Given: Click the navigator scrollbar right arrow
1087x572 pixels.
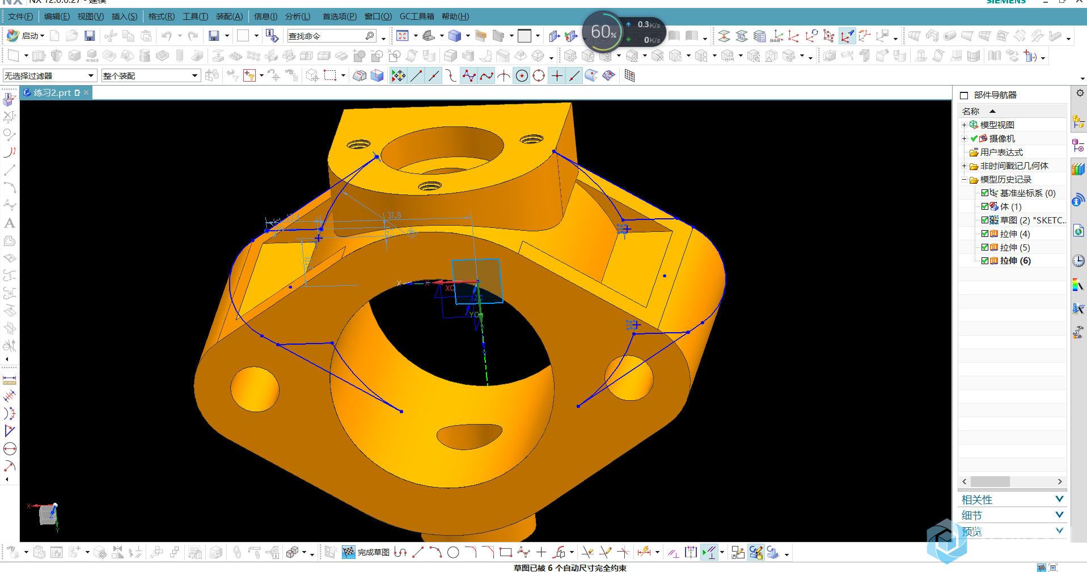Looking at the screenshot, I should (x=1060, y=481).
